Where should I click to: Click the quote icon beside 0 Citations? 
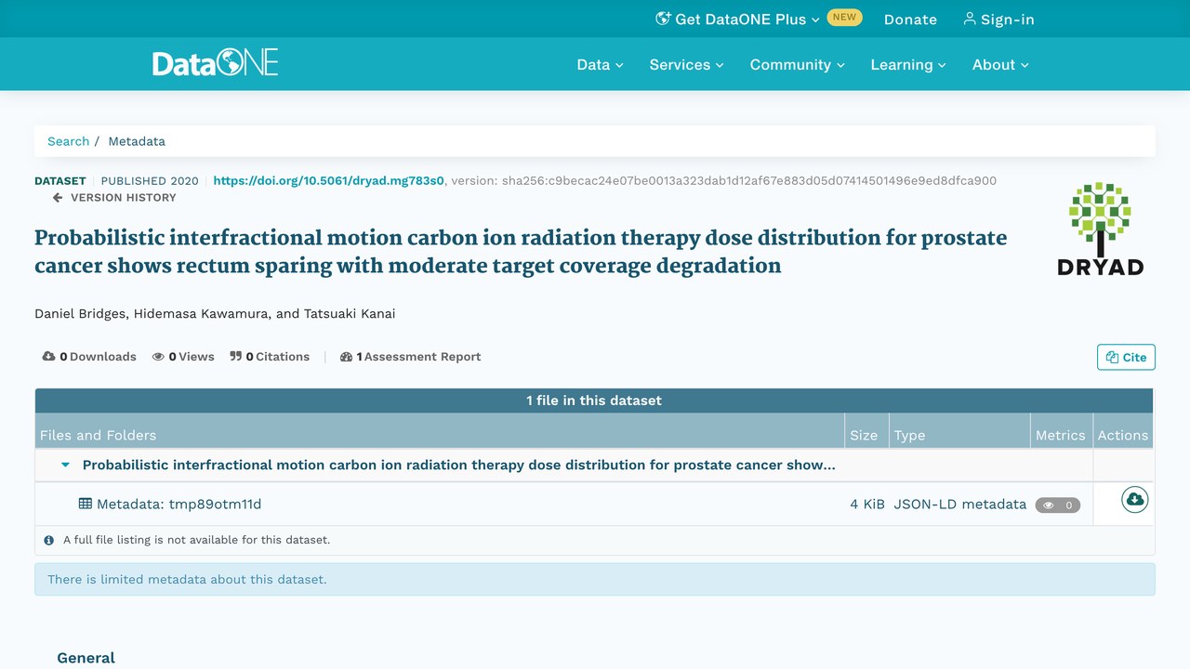236,357
